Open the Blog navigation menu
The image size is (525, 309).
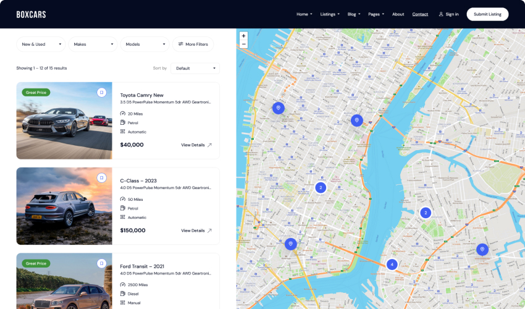[x=353, y=14]
